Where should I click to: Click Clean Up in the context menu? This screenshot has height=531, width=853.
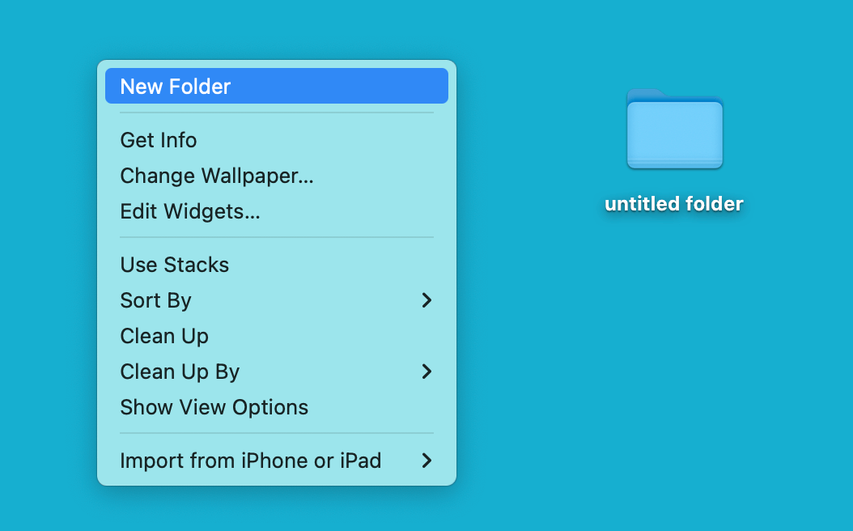coord(164,336)
